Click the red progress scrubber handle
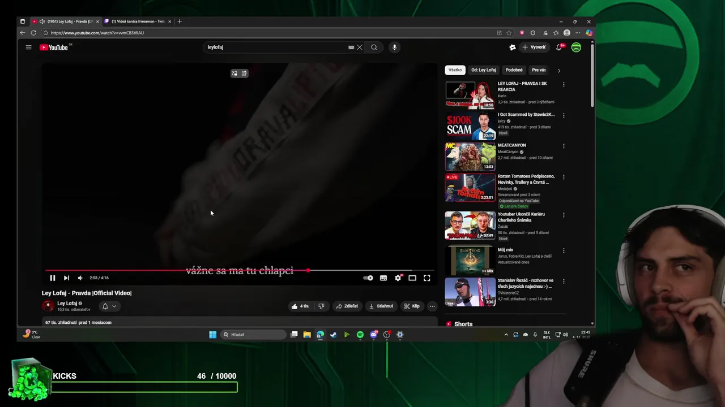 pyautogui.click(x=308, y=270)
